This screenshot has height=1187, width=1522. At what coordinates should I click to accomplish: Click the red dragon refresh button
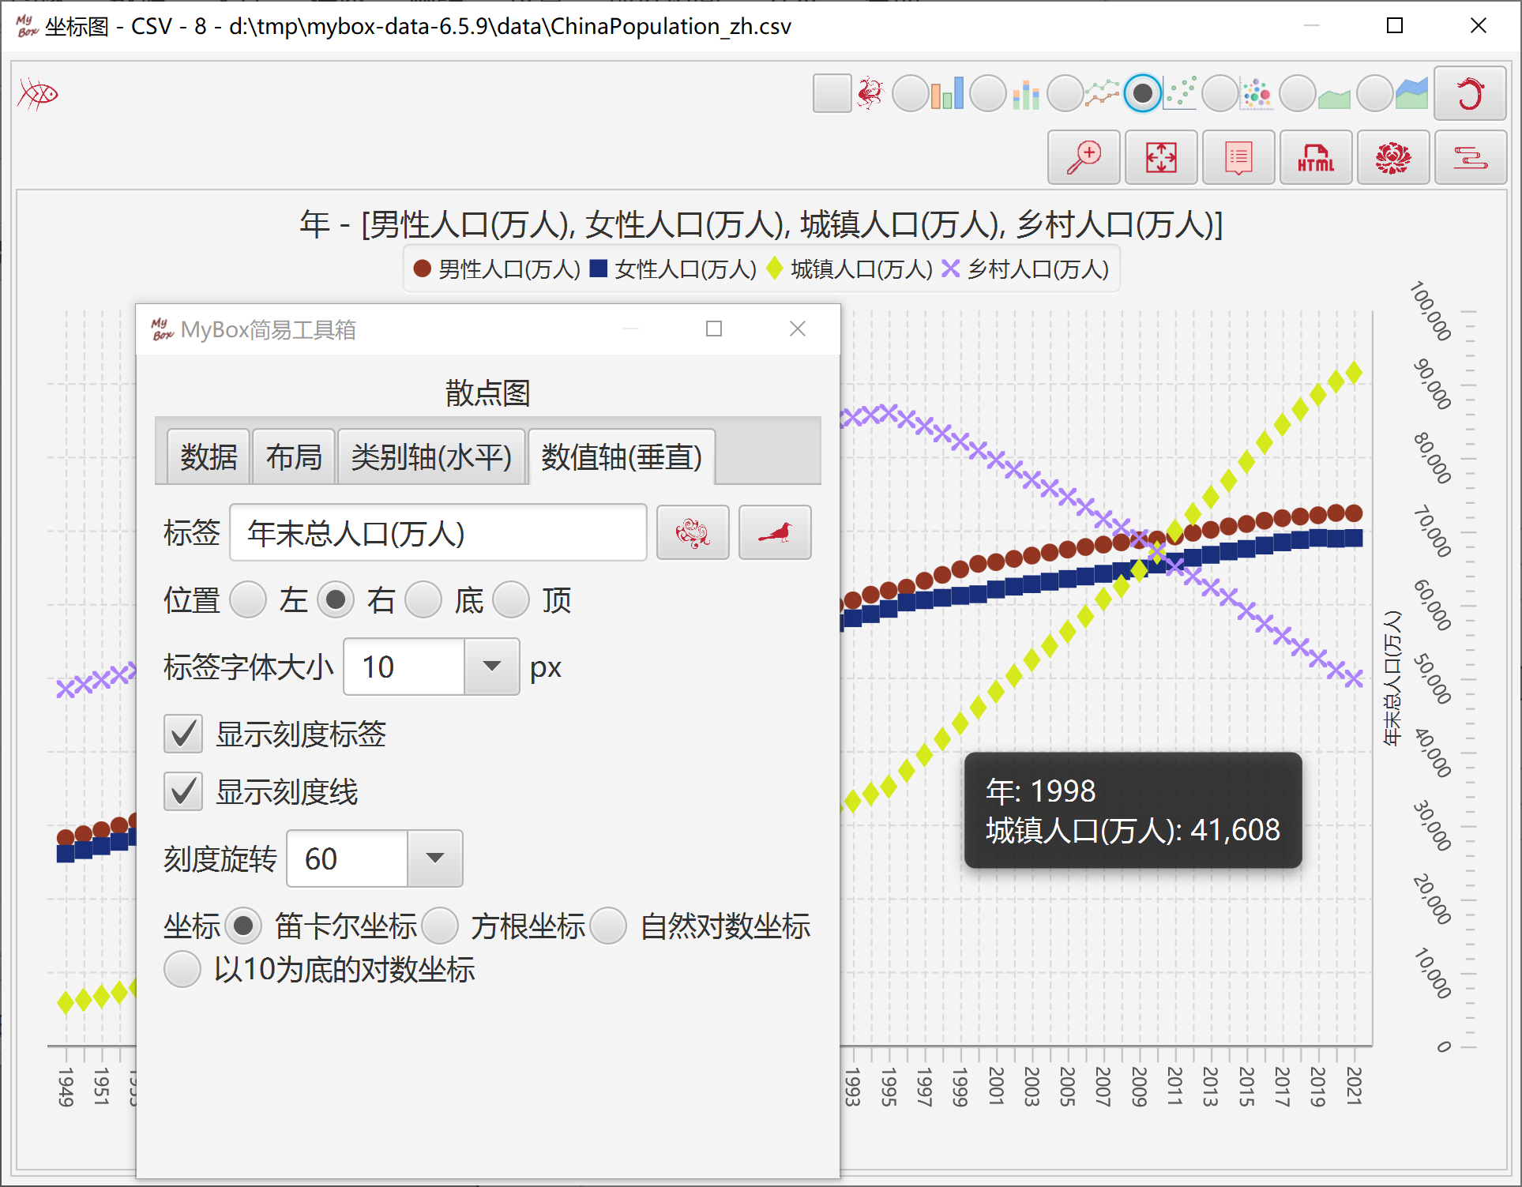point(1470,93)
